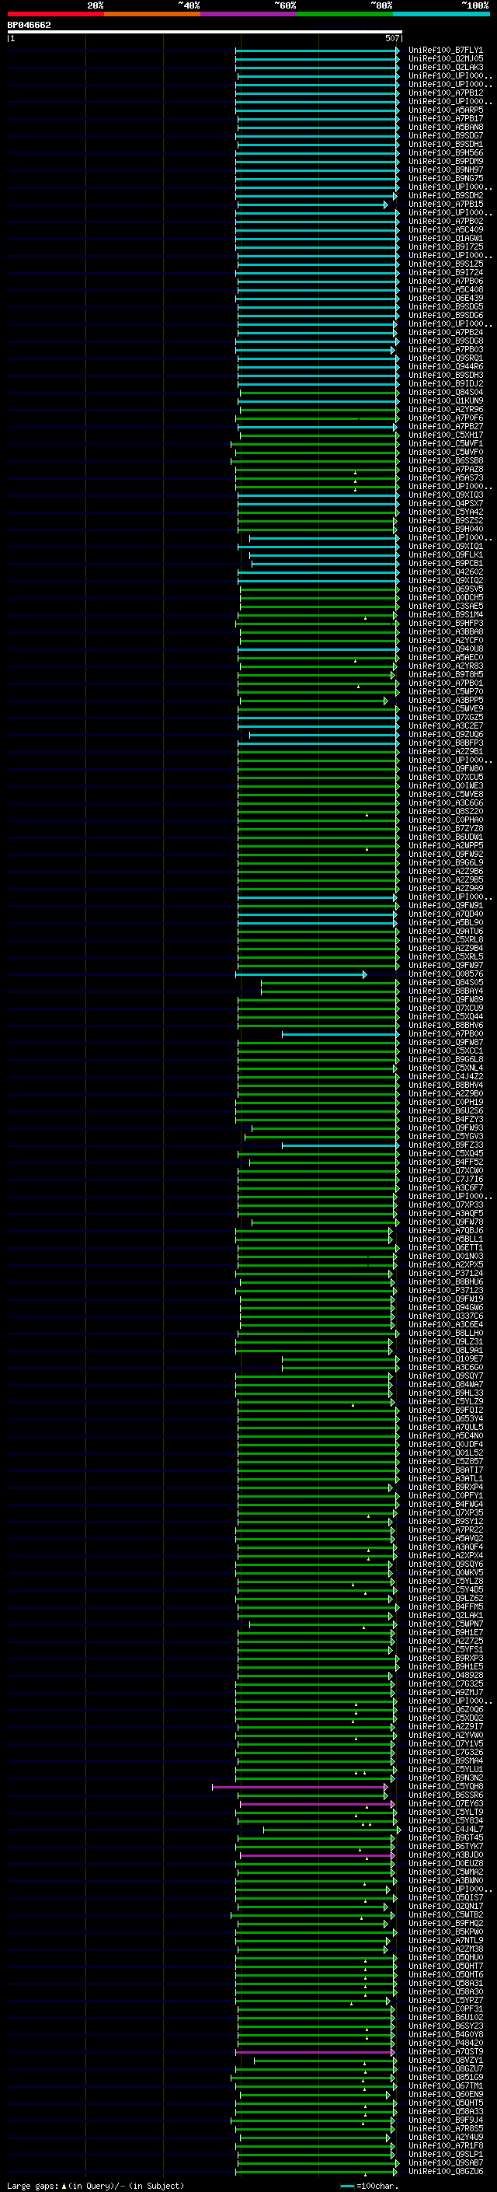
Task: Select the UniRef100_A7PB03 label
Action: 445,349
